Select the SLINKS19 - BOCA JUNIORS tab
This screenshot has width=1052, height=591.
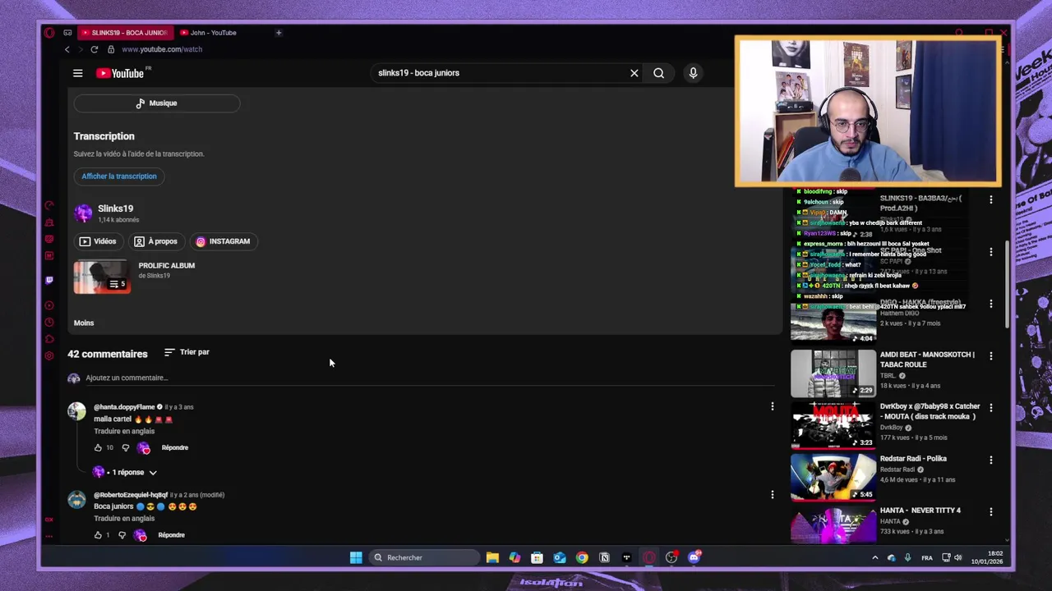pyautogui.click(x=124, y=33)
